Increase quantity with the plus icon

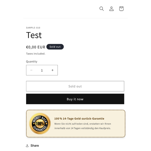tap(52, 70)
